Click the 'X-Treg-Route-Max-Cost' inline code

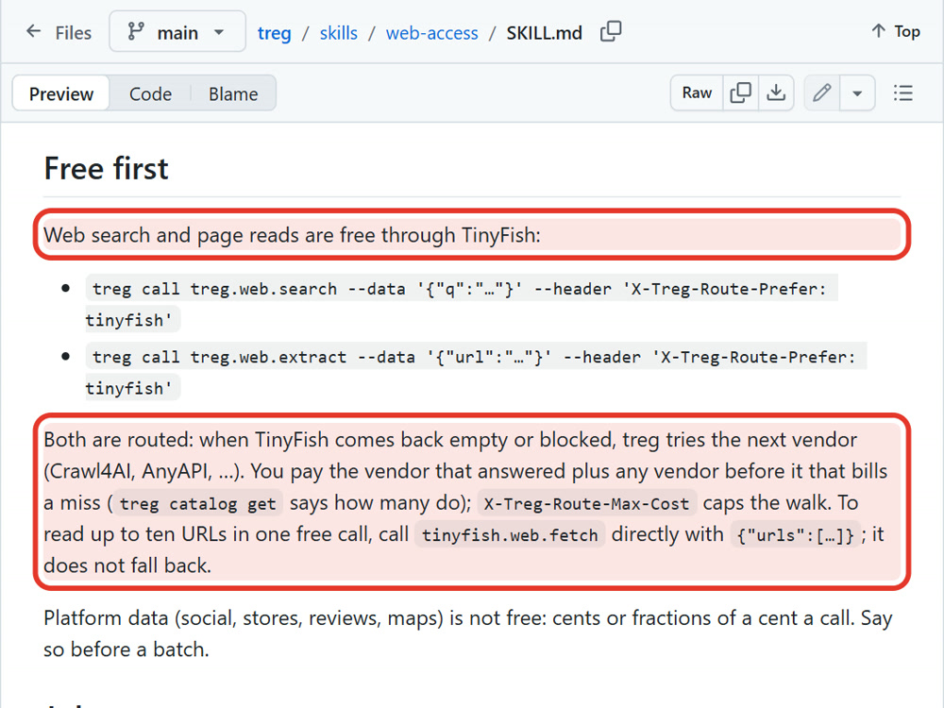pos(586,503)
